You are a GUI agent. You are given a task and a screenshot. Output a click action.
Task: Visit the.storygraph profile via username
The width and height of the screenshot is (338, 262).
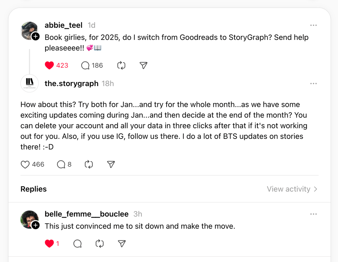point(71,84)
